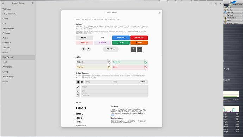This screenshot has height=137, width=243.
Task: Open View Switcher sidebar item
Action: [x=18, y=29]
